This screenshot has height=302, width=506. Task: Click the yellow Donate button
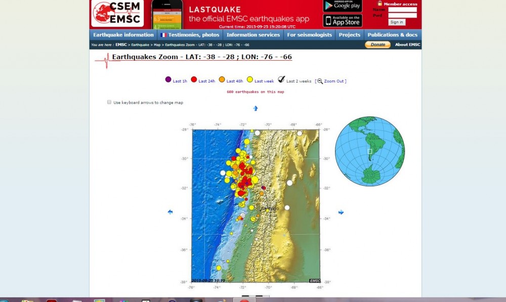click(377, 45)
